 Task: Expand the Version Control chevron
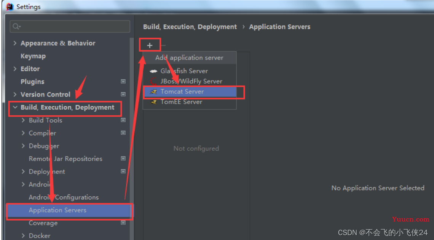15,95
